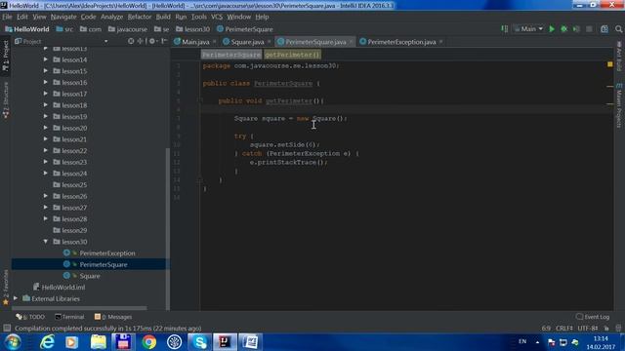Expand the lesson14 folder

click(46, 59)
